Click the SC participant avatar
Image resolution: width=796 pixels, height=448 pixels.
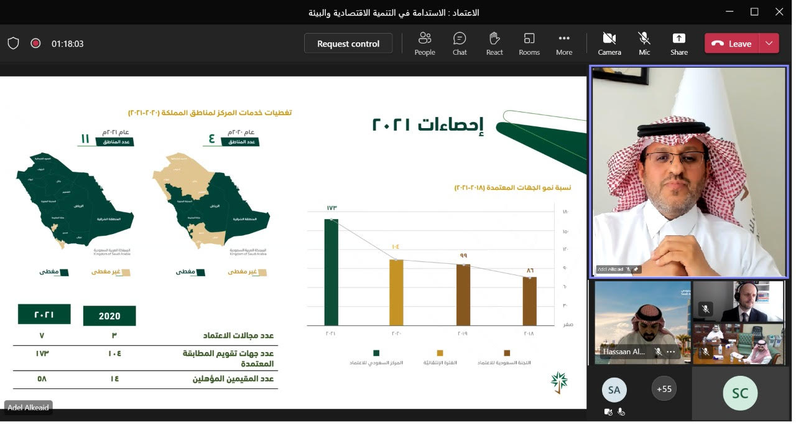click(740, 393)
